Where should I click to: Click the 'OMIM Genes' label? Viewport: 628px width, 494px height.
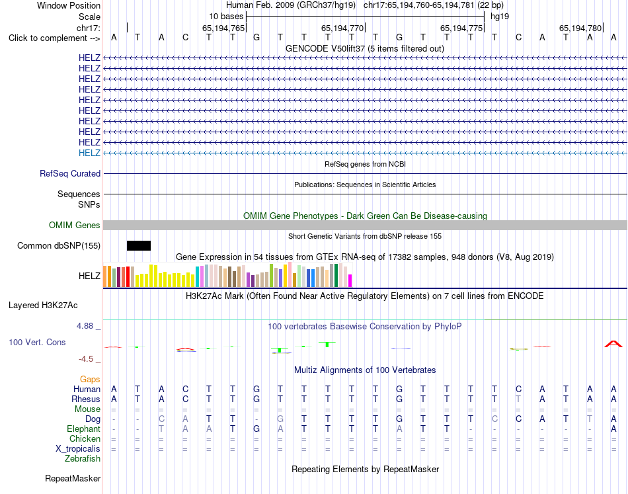point(75,225)
